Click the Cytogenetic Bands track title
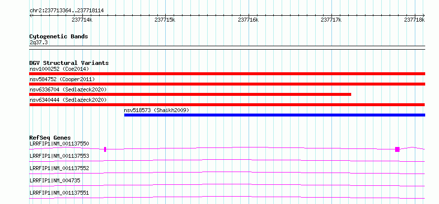The image size is (439, 204). [59, 36]
